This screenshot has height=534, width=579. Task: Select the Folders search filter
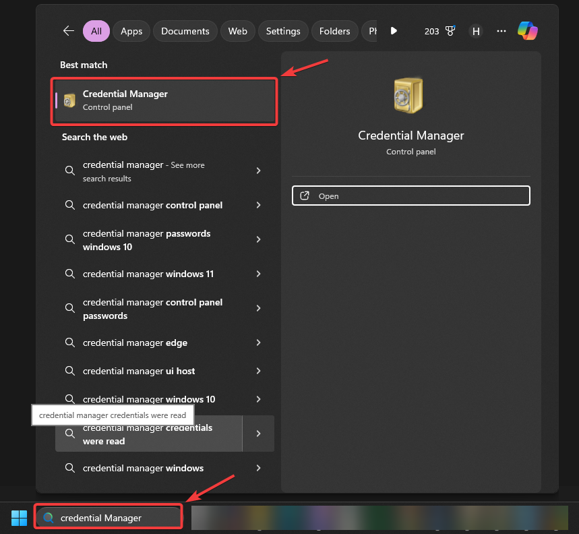pos(334,30)
